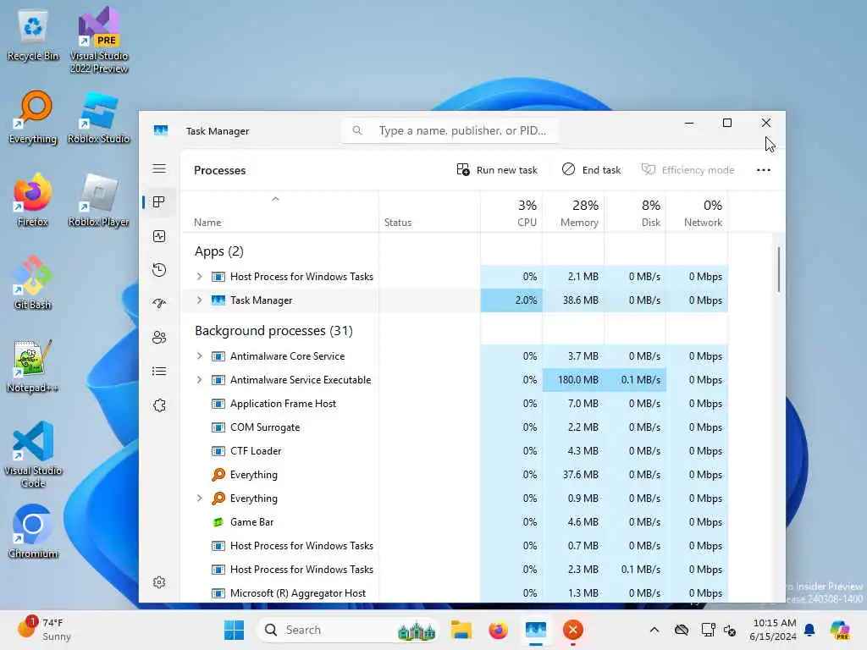Select the Visual Studio Code desktop icon

click(33, 454)
